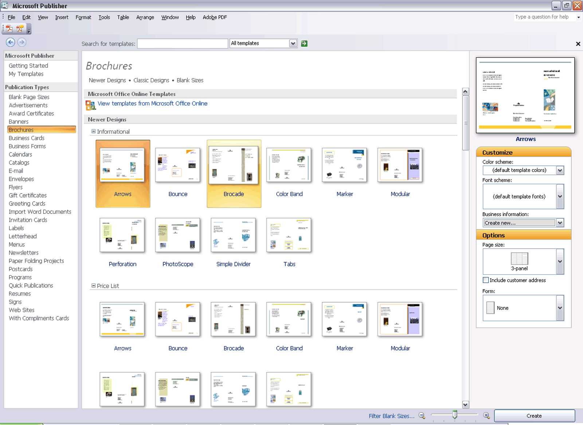Jump to Newer Designs link
The height and width of the screenshot is (425, 583).
pos(107,80)
